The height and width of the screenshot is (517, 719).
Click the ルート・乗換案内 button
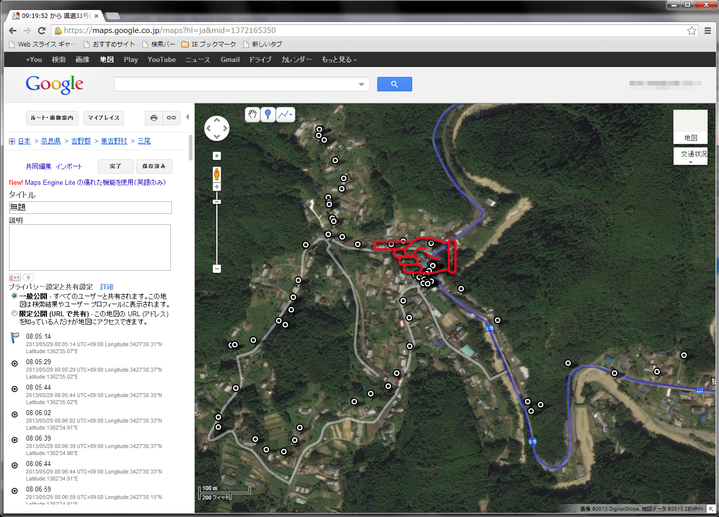52,118
